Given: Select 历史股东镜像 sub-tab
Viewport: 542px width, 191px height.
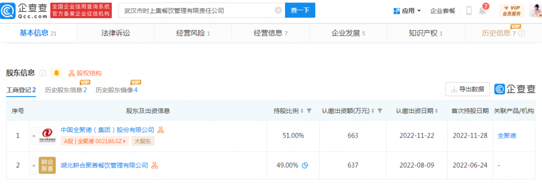Looking at the screenshot, I should (x=116, y=90).
